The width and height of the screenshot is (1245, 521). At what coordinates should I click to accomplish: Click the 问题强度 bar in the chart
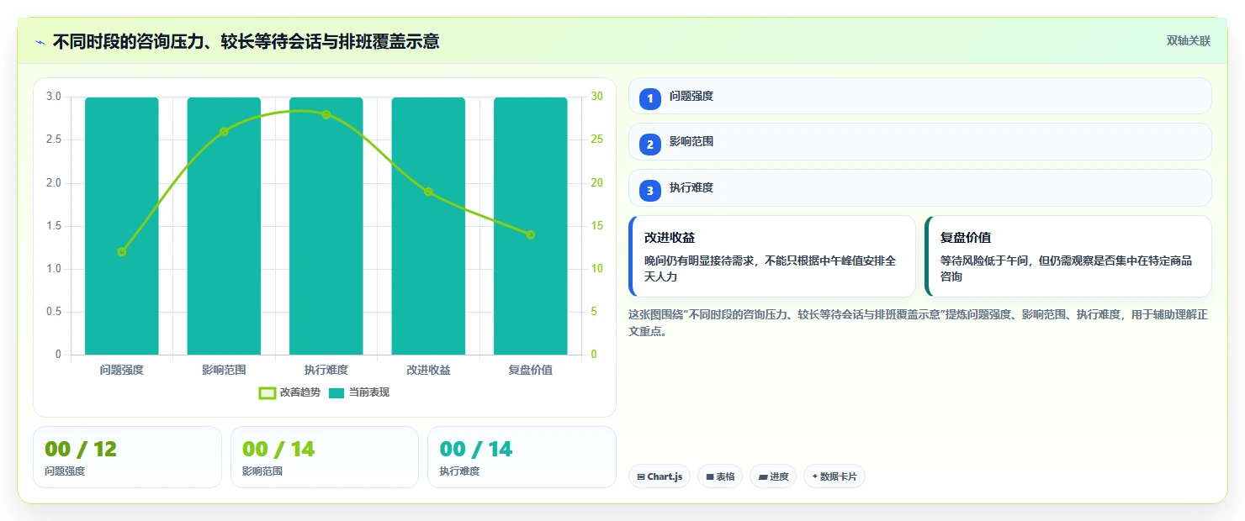pos(122,226)
